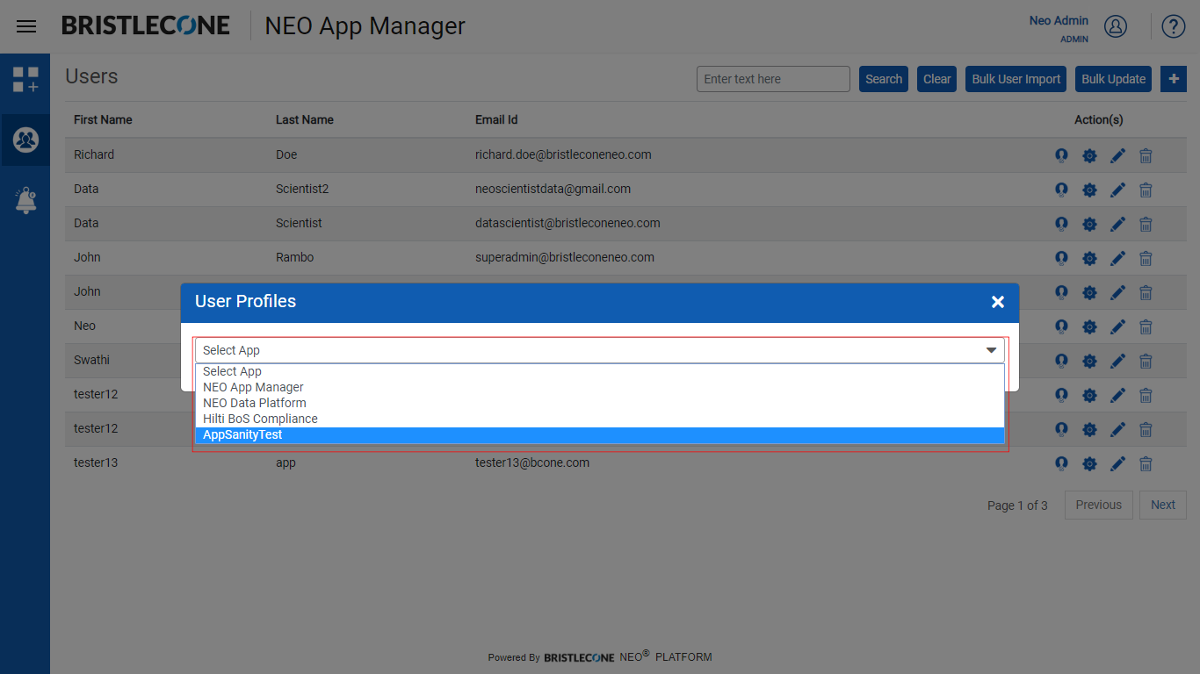This screenshot has width=1200, height=674.
Task: Open gear settings in Neo row
Action: [1089, 326]
